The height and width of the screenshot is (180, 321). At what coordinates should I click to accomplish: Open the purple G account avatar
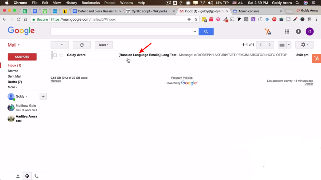[x=309, y=31]
